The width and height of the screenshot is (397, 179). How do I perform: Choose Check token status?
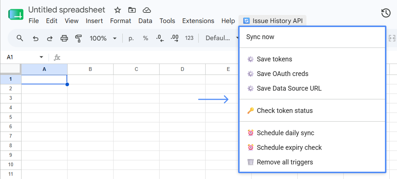pos(312,111)
